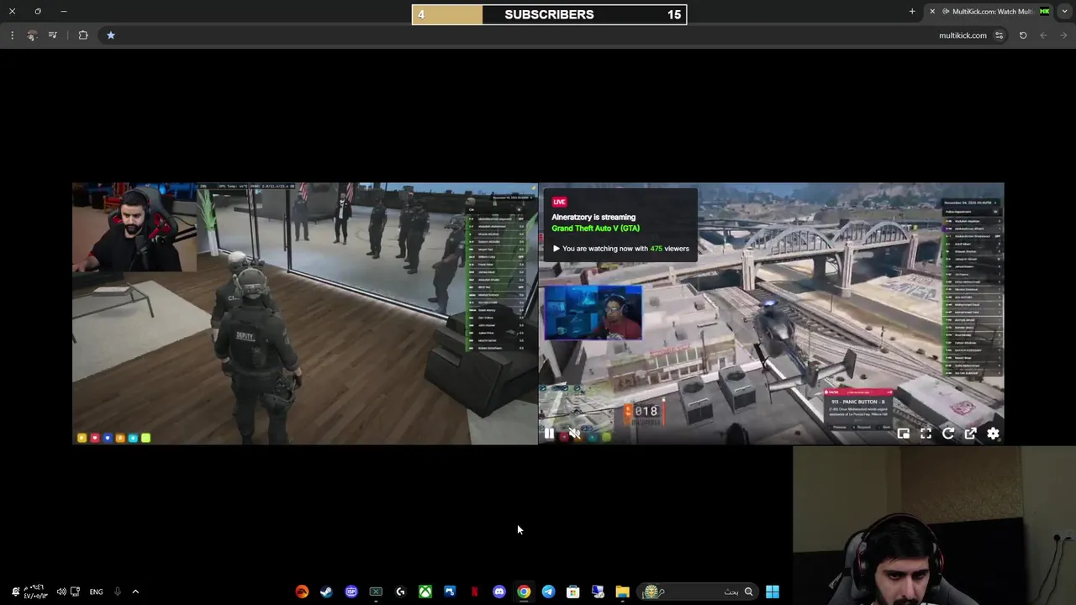Toggle the taskbar microphone icon

coord(117,592)
